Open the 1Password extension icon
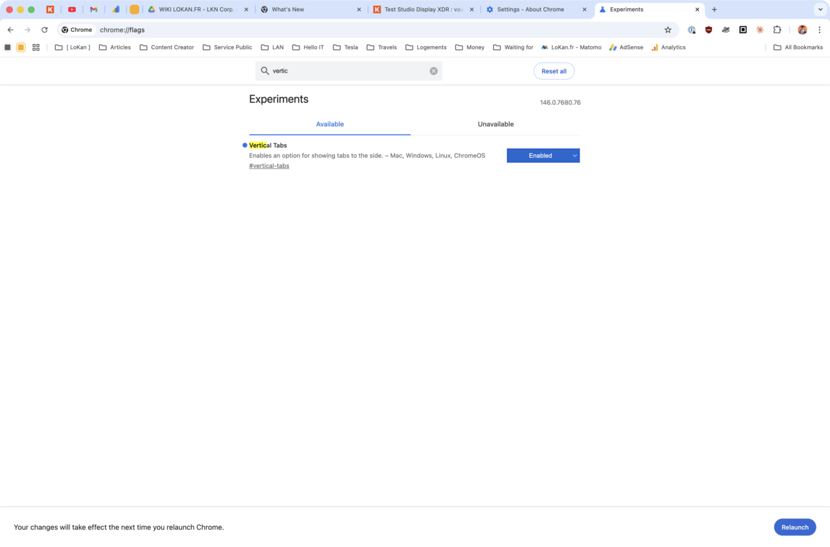Image resolution: width=830 pixels, height=547 pixels. pos(691,30)
